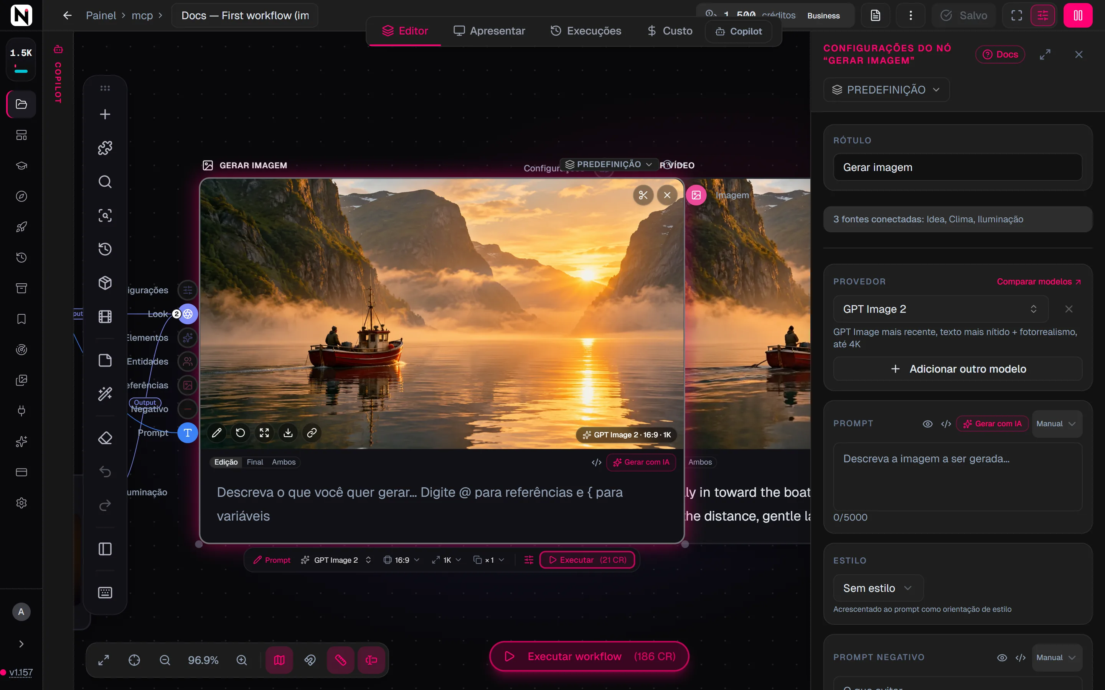Open the history clock tool in canvas toolbar
This screenshot has height=690, width=1105.
105,249
